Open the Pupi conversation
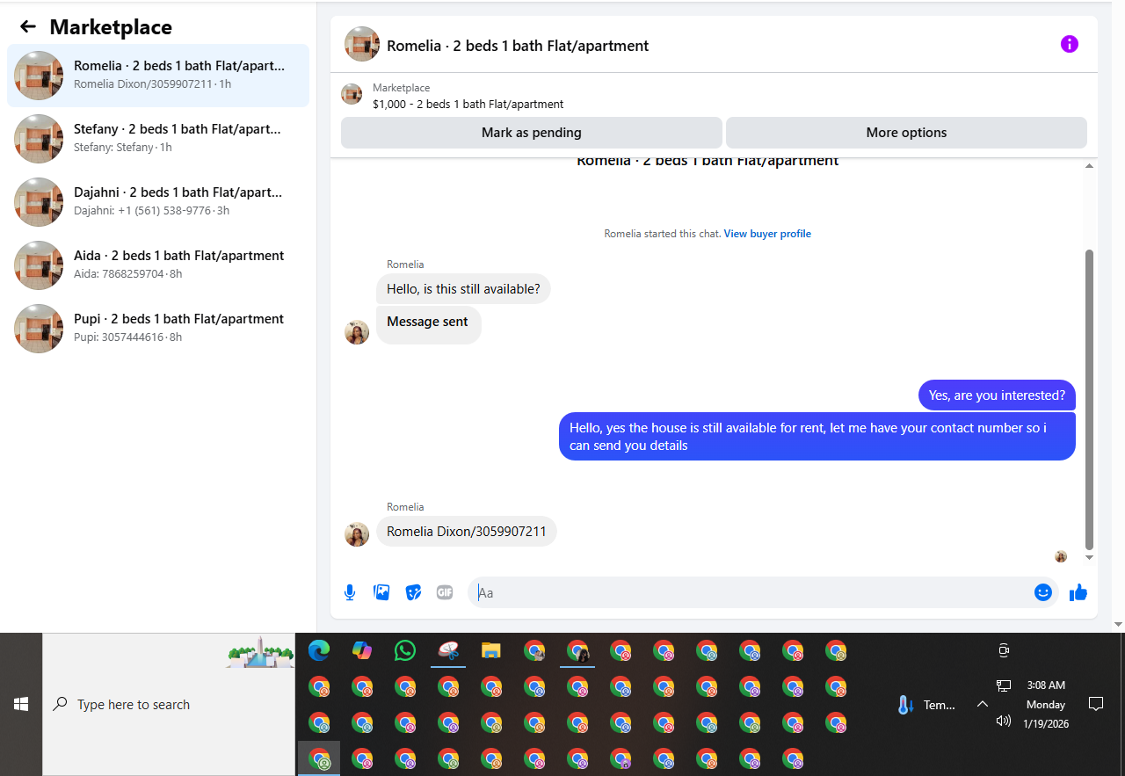1125x776 pixels. click(158, 329)
